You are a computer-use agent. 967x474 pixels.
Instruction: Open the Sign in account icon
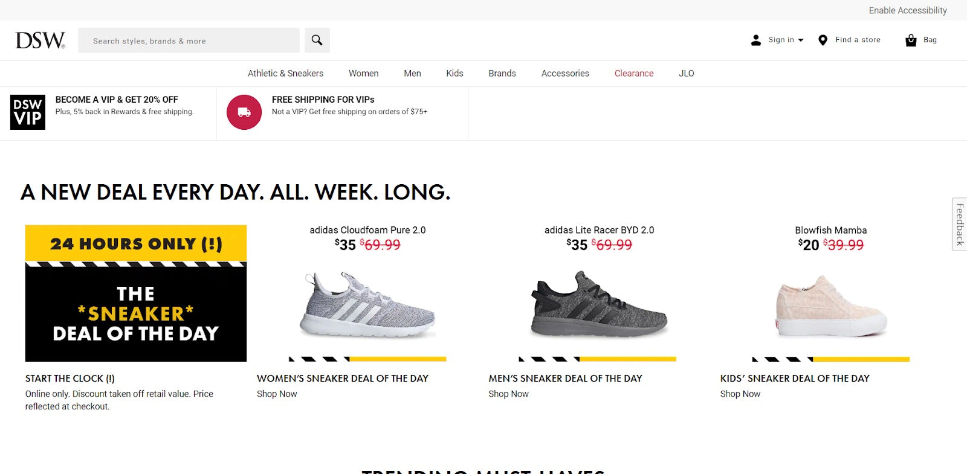755,40
